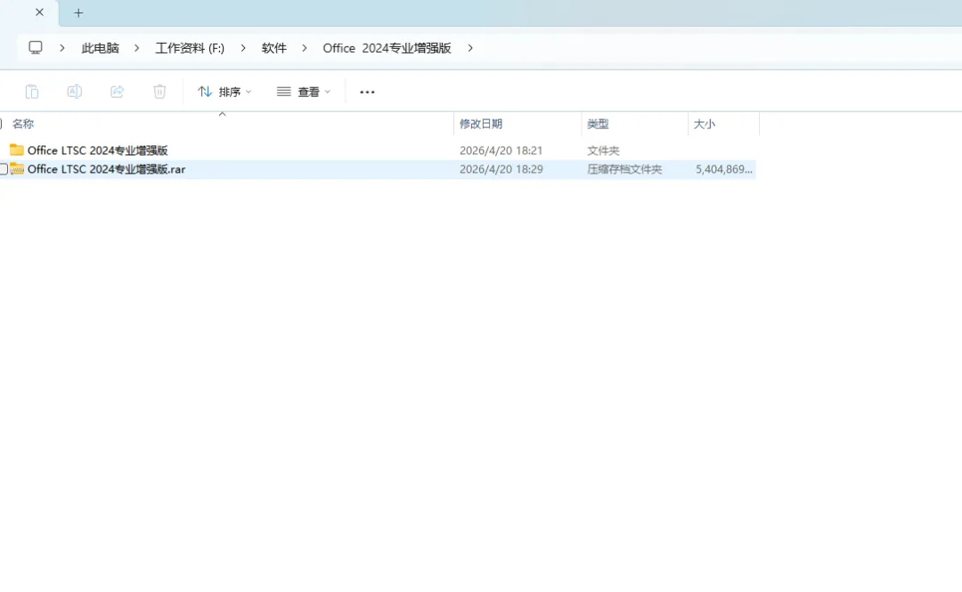Screen dimensions: 962x592
Task: Click the yellow folder icon of the first row
Action: click(17, 150)
